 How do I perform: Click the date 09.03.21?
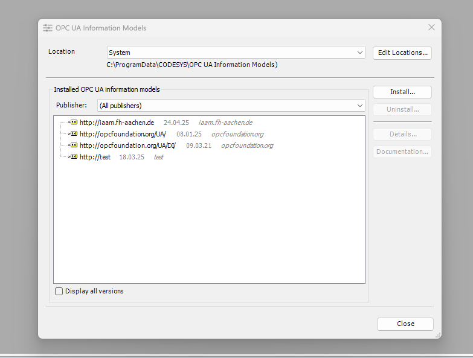click(x=199, y=145)
